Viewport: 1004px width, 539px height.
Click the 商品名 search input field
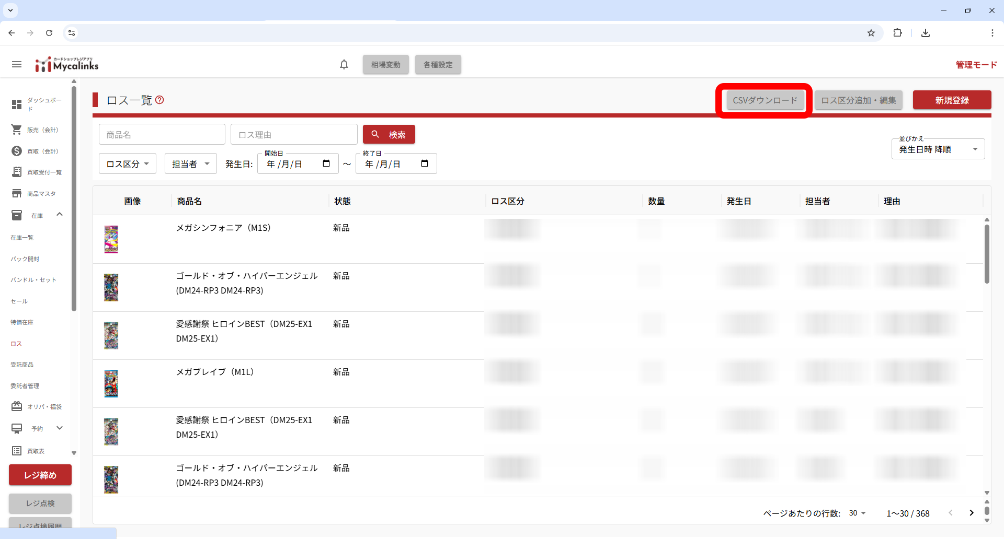click(162, 135)
